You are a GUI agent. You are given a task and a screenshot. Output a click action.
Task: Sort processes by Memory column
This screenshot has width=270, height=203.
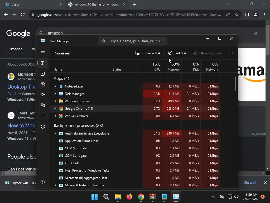172,66
